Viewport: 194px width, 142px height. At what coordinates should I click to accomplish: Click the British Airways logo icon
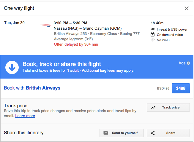click(45, 25)
